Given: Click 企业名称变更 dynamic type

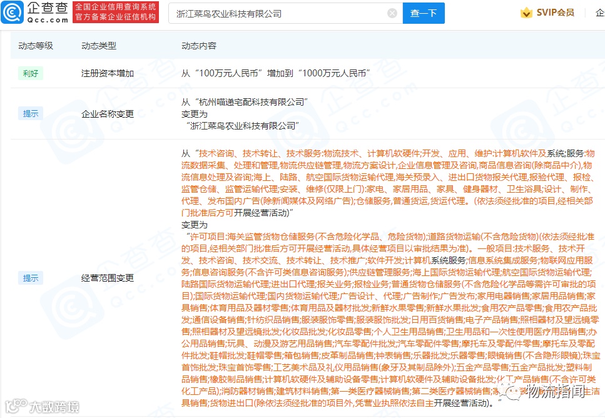Looking at the screenshot, I should click(x=107, y=114).
